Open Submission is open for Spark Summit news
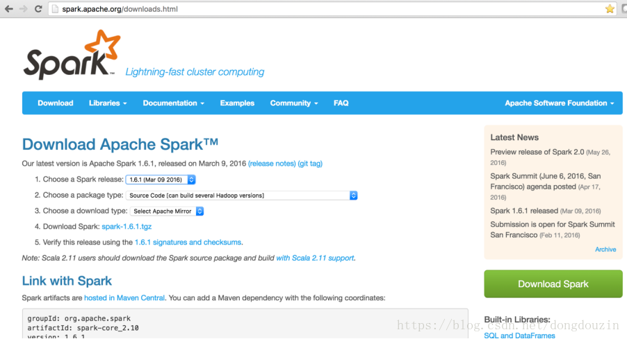627x339 pixels. (552, 229)
